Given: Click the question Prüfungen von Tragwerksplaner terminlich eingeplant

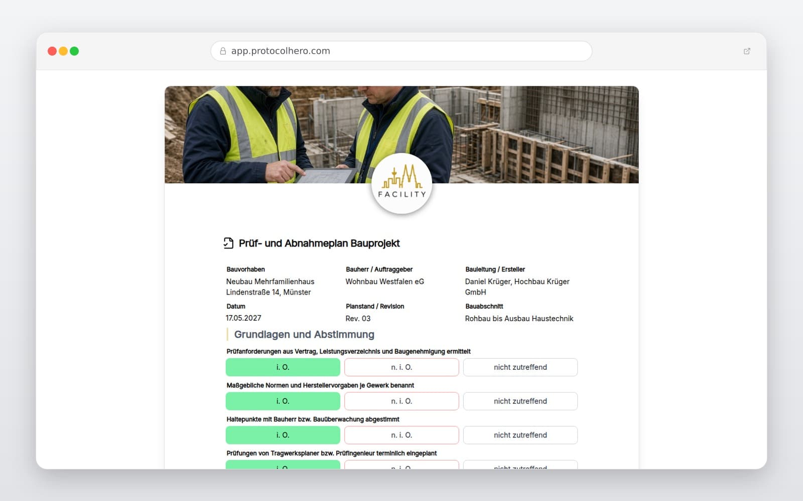Looking at the screenshot, I should pos(332,453).
